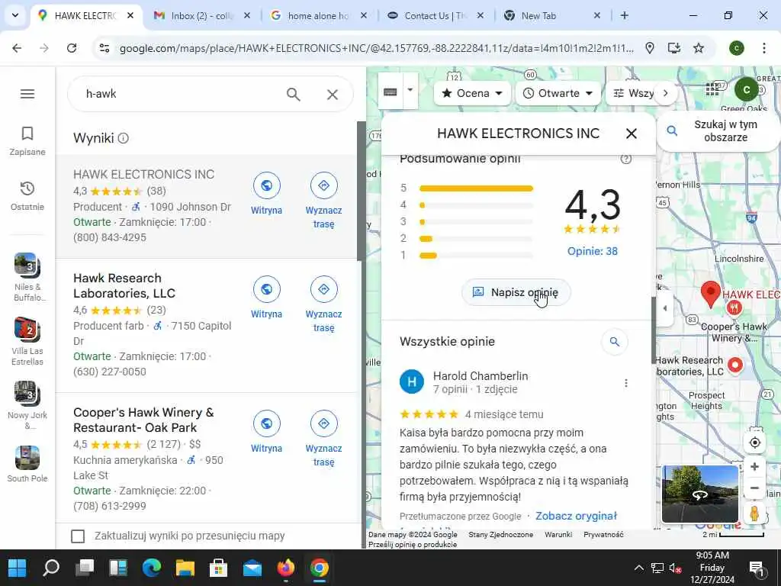The width and height of the screenshot is (781, 586).
Task: Open File Explorer from taskbar
Action: pos(185,568)
